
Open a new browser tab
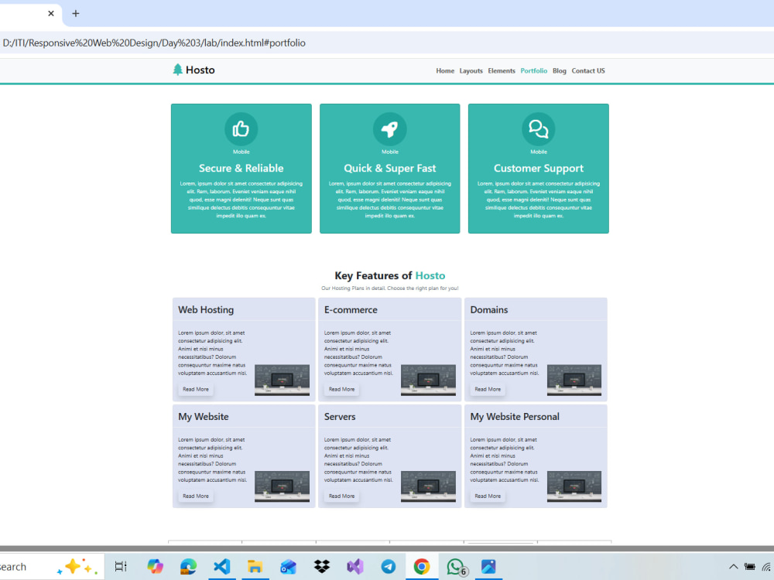[x=76, y=13]
